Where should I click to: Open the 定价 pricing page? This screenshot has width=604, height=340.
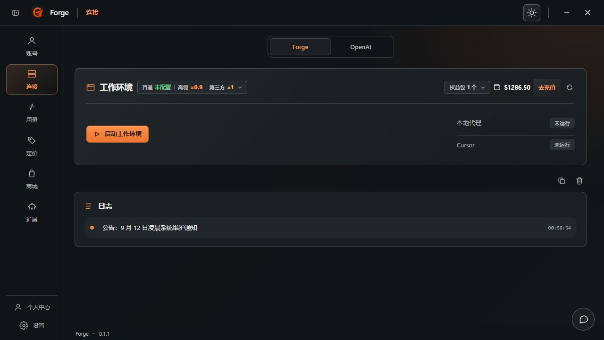point(32,146)
